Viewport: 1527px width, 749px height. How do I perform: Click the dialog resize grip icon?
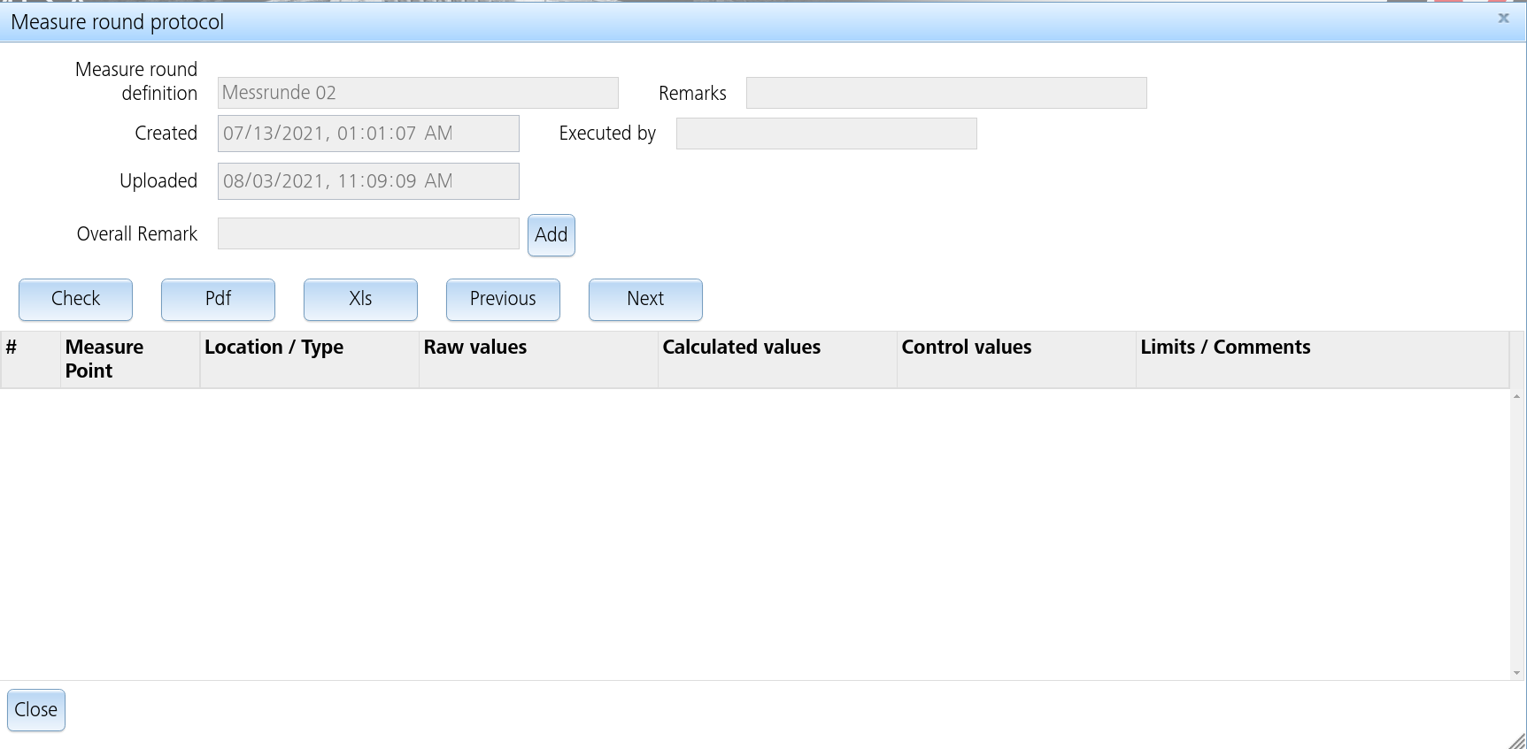point(1516,740)
